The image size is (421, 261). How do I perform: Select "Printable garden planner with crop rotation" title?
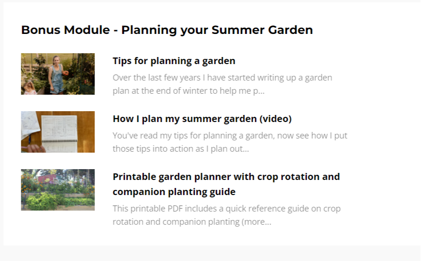226,177
